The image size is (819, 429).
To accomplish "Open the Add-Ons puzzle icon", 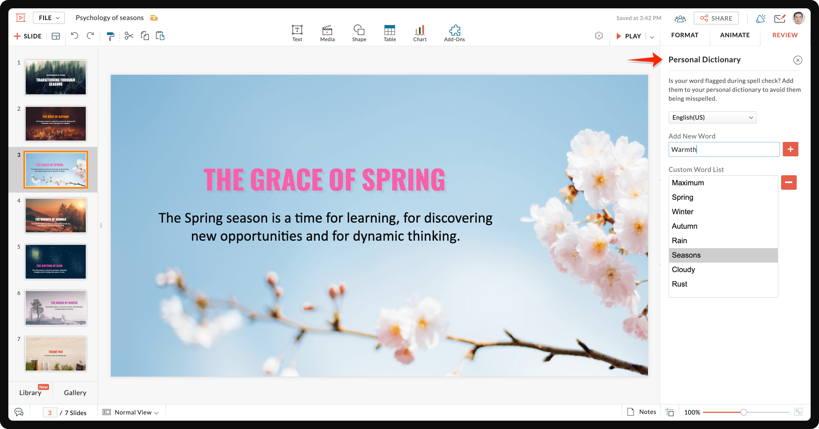I will 454,33.
